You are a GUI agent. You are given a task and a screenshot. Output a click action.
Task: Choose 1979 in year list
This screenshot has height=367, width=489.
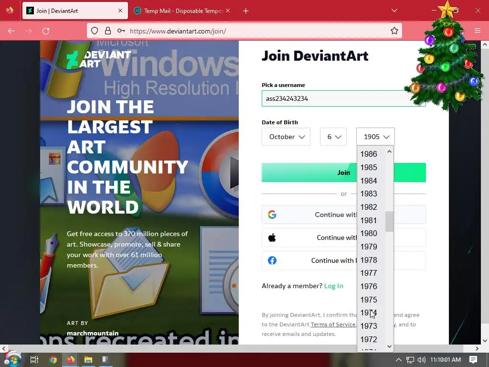click(369, 247)
